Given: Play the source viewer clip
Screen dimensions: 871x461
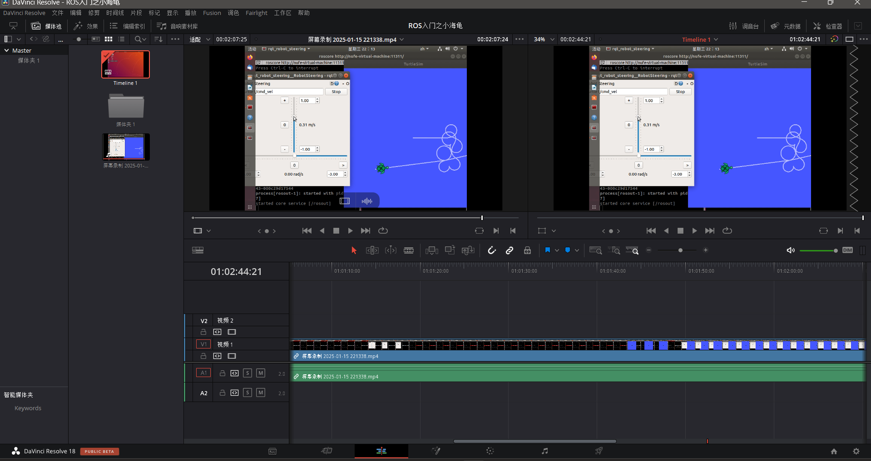Looking at the screenshot, I should [350, 231].
